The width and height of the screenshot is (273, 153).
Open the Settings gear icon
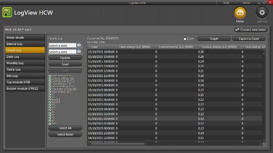point(262,13)
